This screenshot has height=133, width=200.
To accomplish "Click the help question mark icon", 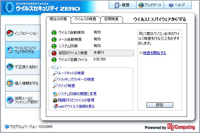I will click(x=171, y=5).
